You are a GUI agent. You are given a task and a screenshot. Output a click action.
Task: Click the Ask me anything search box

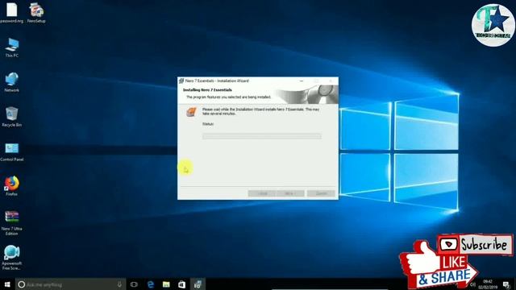[x=70, y=284]
